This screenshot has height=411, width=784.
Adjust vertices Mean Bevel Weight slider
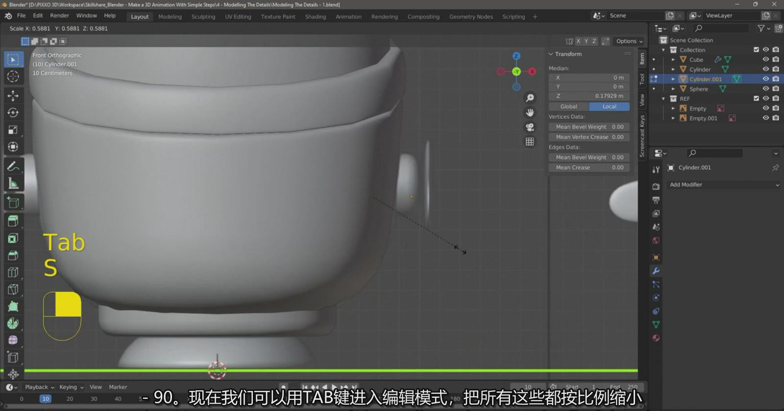pyautogui.click(x=589, y=127)
